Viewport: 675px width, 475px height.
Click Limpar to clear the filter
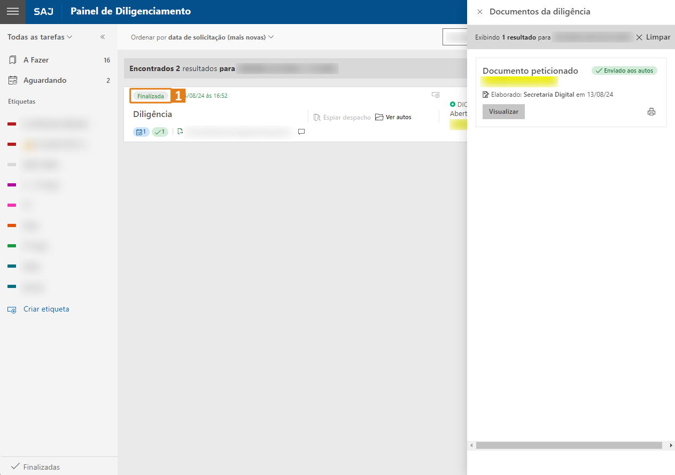[653, 37]
